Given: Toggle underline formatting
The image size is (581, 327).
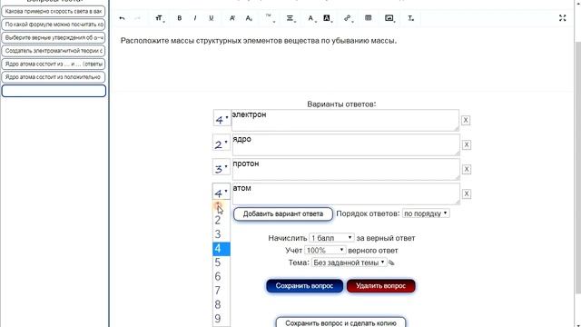Looking at the screenshot, I should pyautogui.click(x=212, y=18).
